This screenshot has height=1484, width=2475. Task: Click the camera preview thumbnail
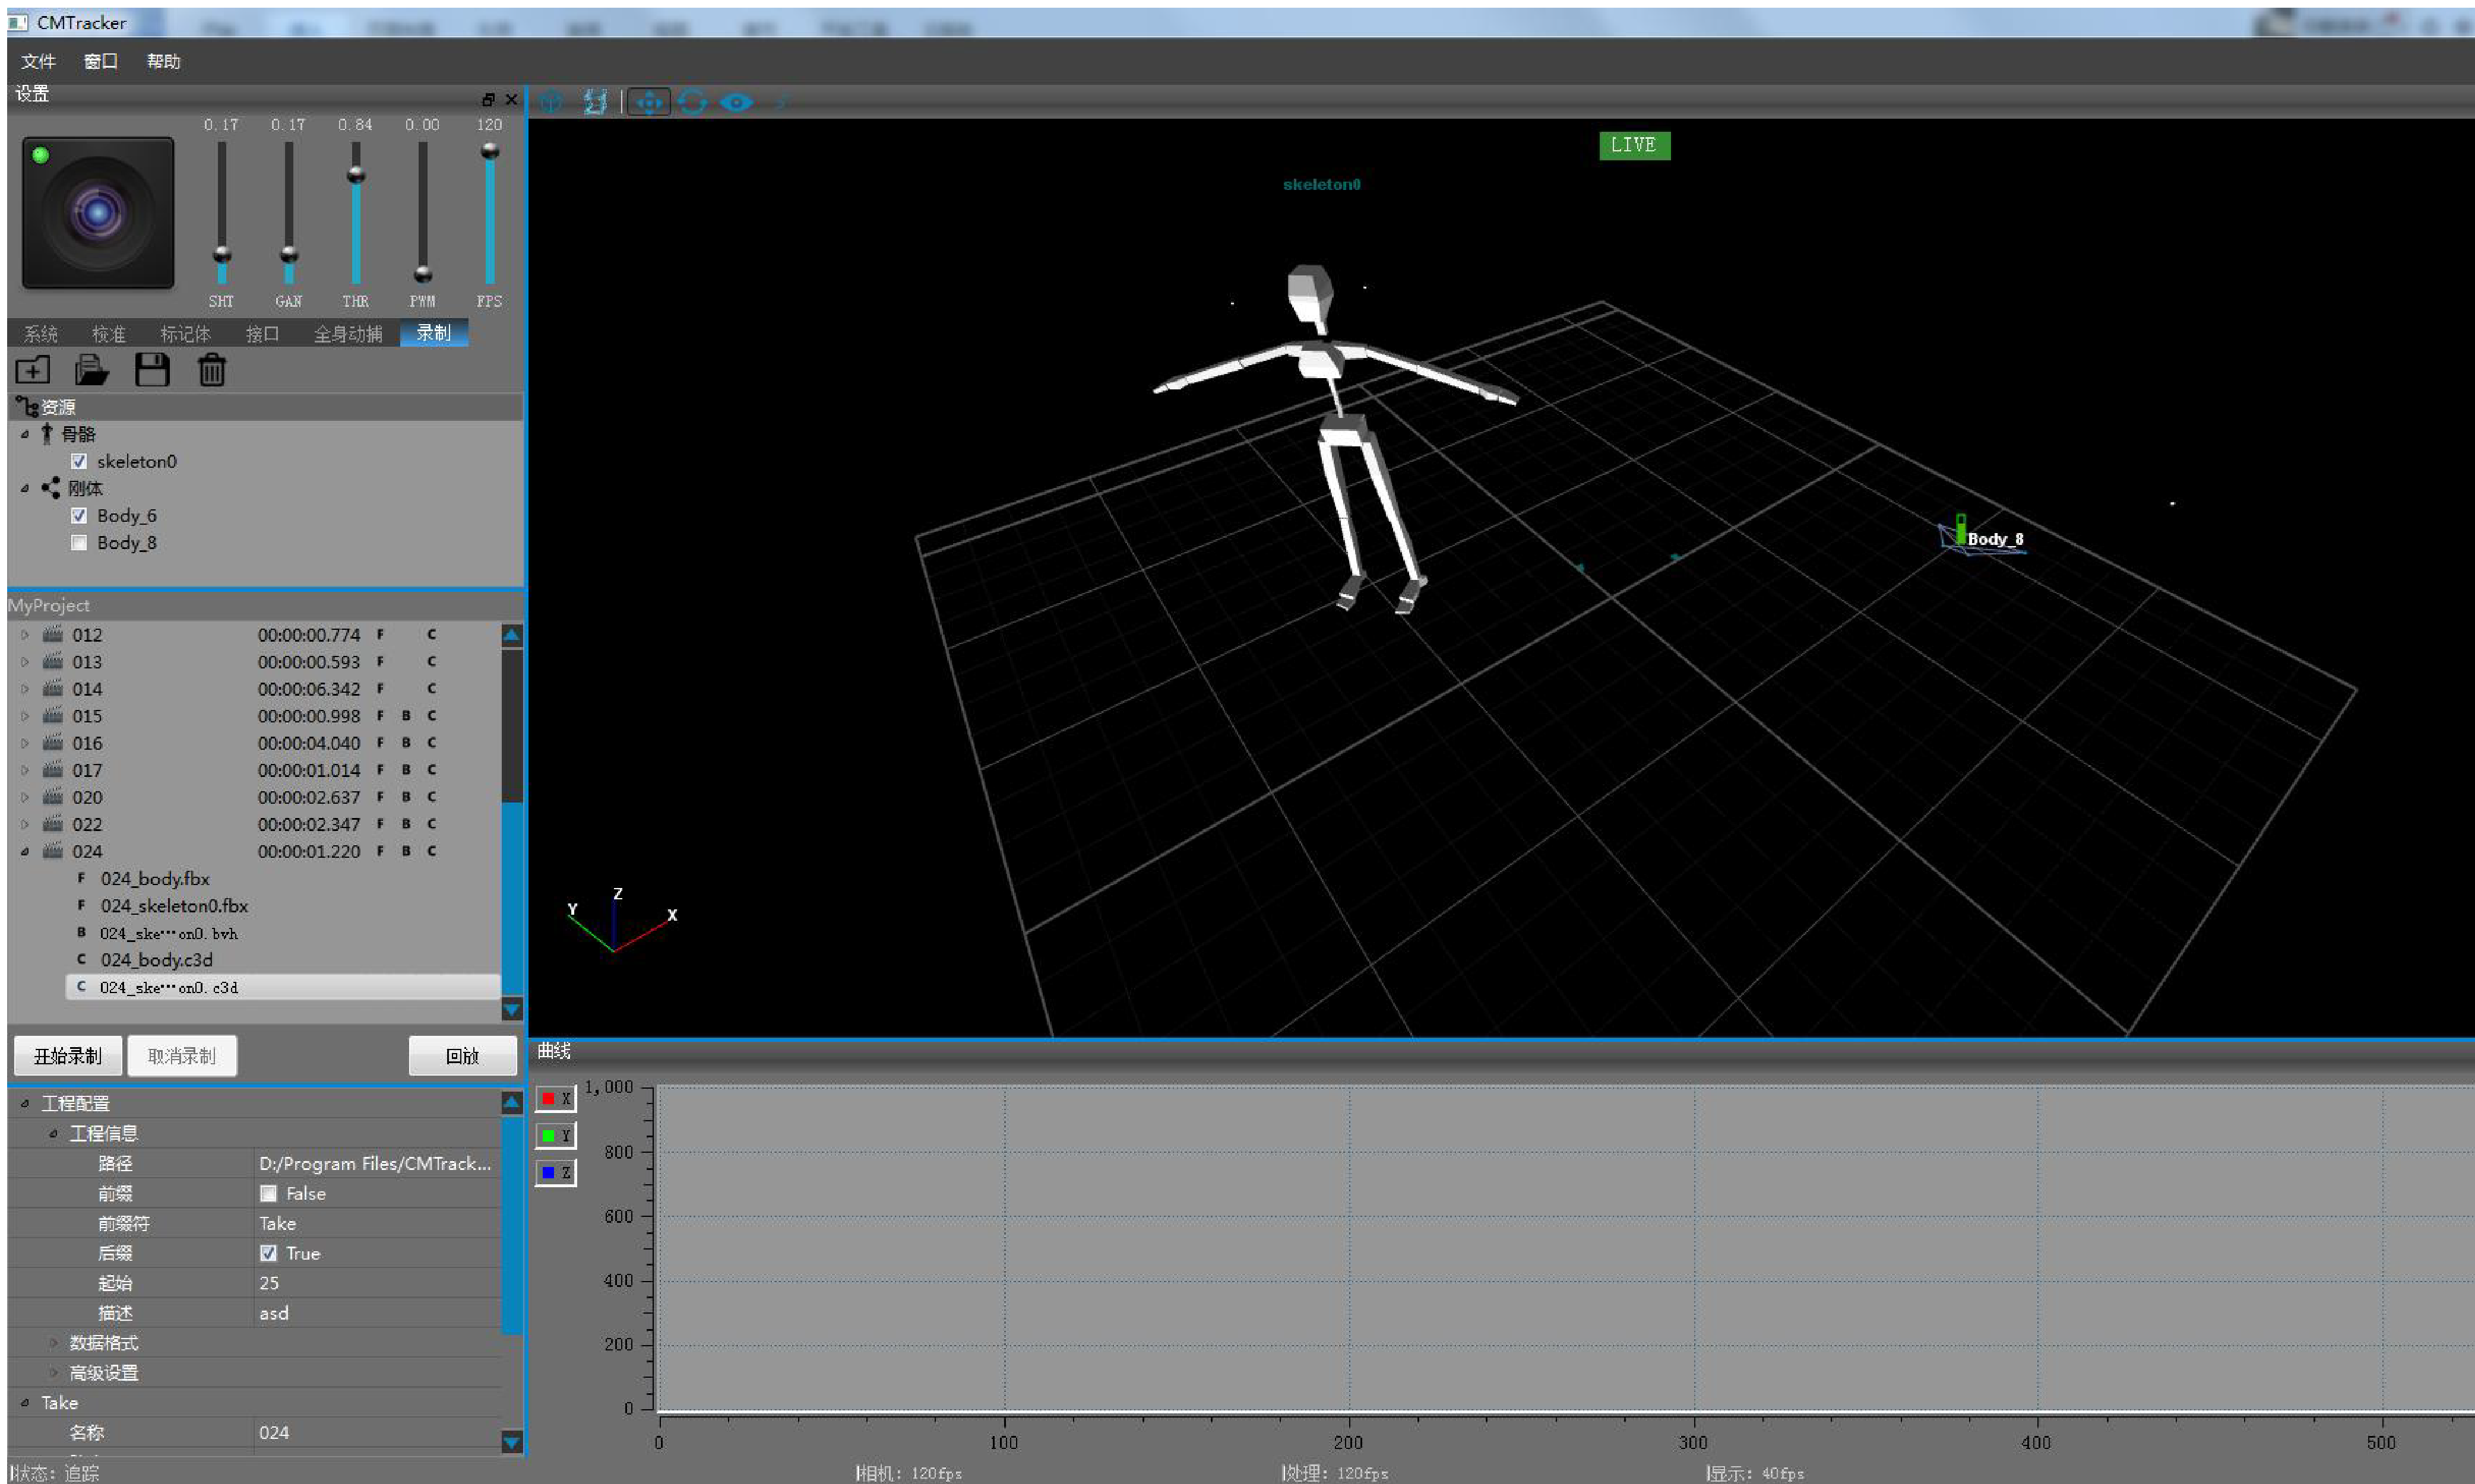98,213
